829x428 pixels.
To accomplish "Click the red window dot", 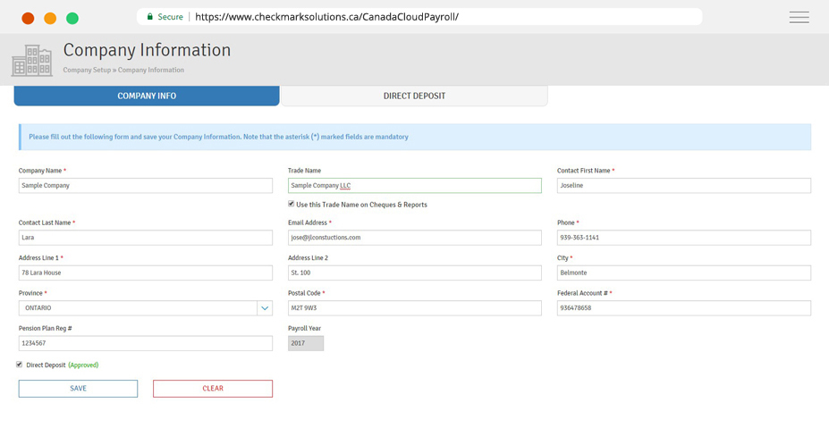I will [x=28, y=18].
